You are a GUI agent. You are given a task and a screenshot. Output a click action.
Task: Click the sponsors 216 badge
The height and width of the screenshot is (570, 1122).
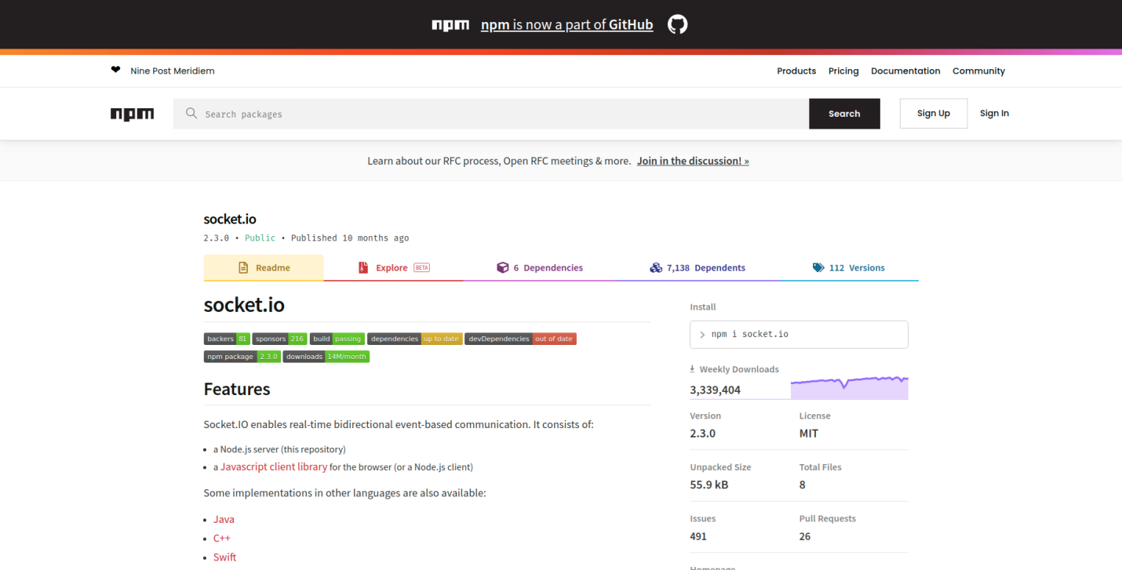pyautogui.click(x=280, y=339)
